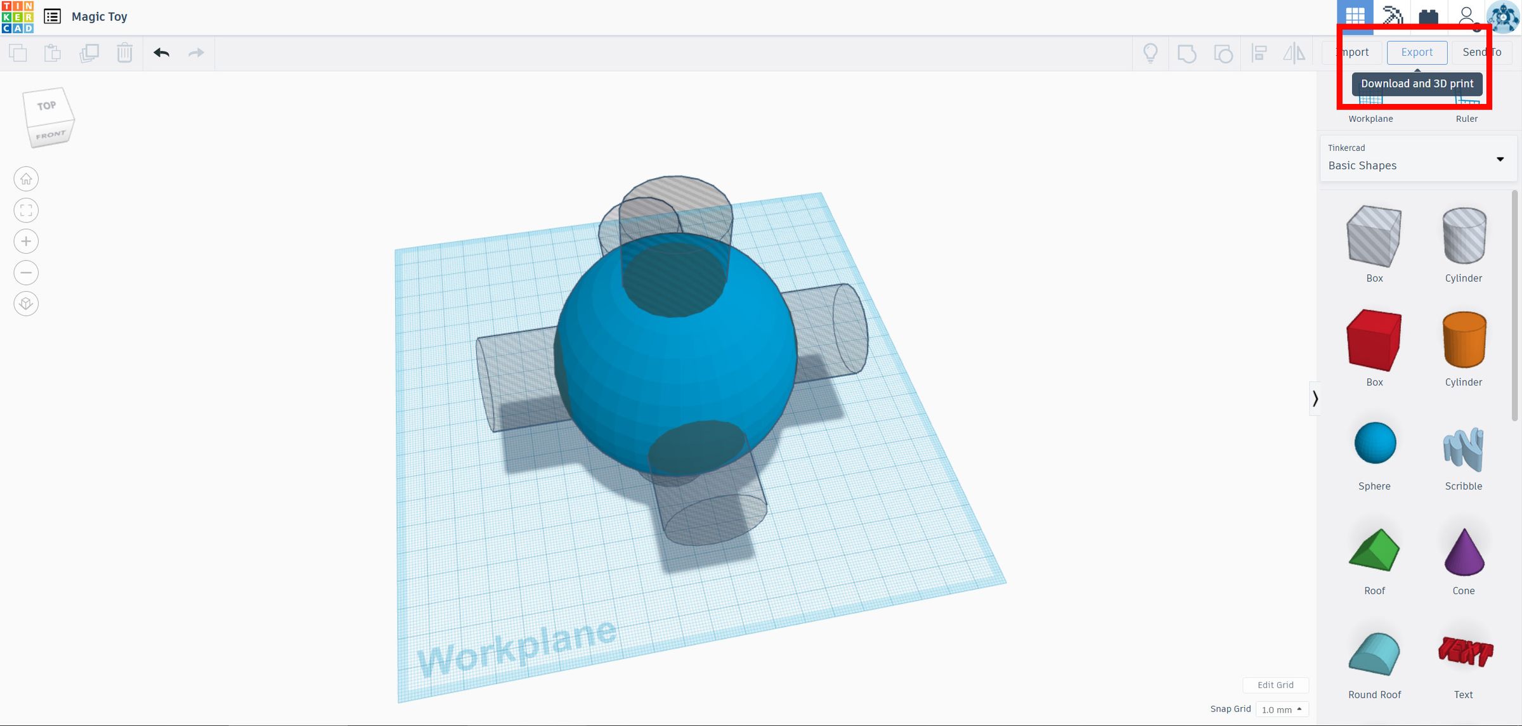Click Fit all in view icon

click(x=26, y=211)
